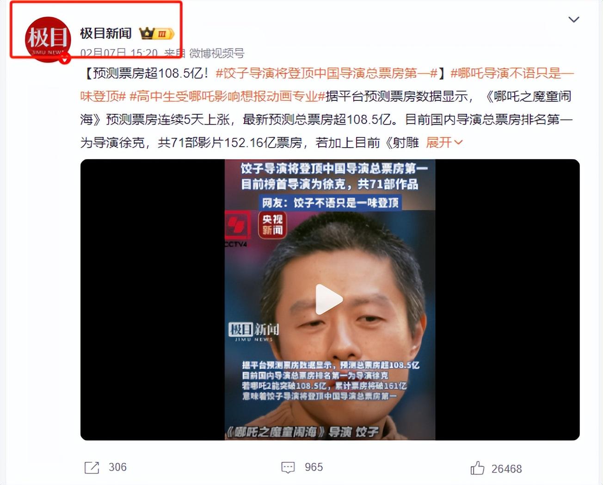The width and height of the screenshot is (603, 485).
Task: Click the 极目新闻 watermark in video
Action: 254,332
